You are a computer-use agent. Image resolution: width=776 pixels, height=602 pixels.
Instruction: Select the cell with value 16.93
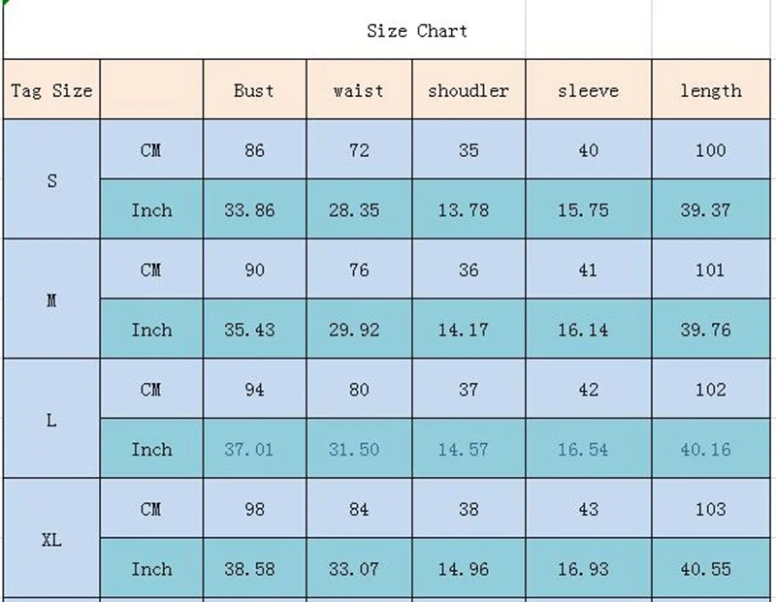(x=589, y=568)
